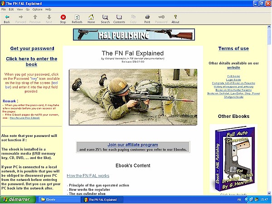Open the Options menu
Image resolution: width=272 pixels, height=204 pixels.
(x=37, y=10)
